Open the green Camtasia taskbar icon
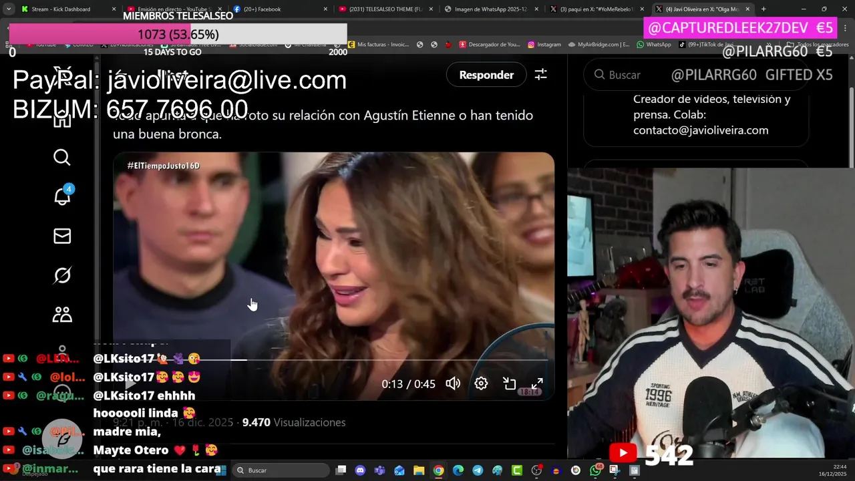 click(517, 470)
